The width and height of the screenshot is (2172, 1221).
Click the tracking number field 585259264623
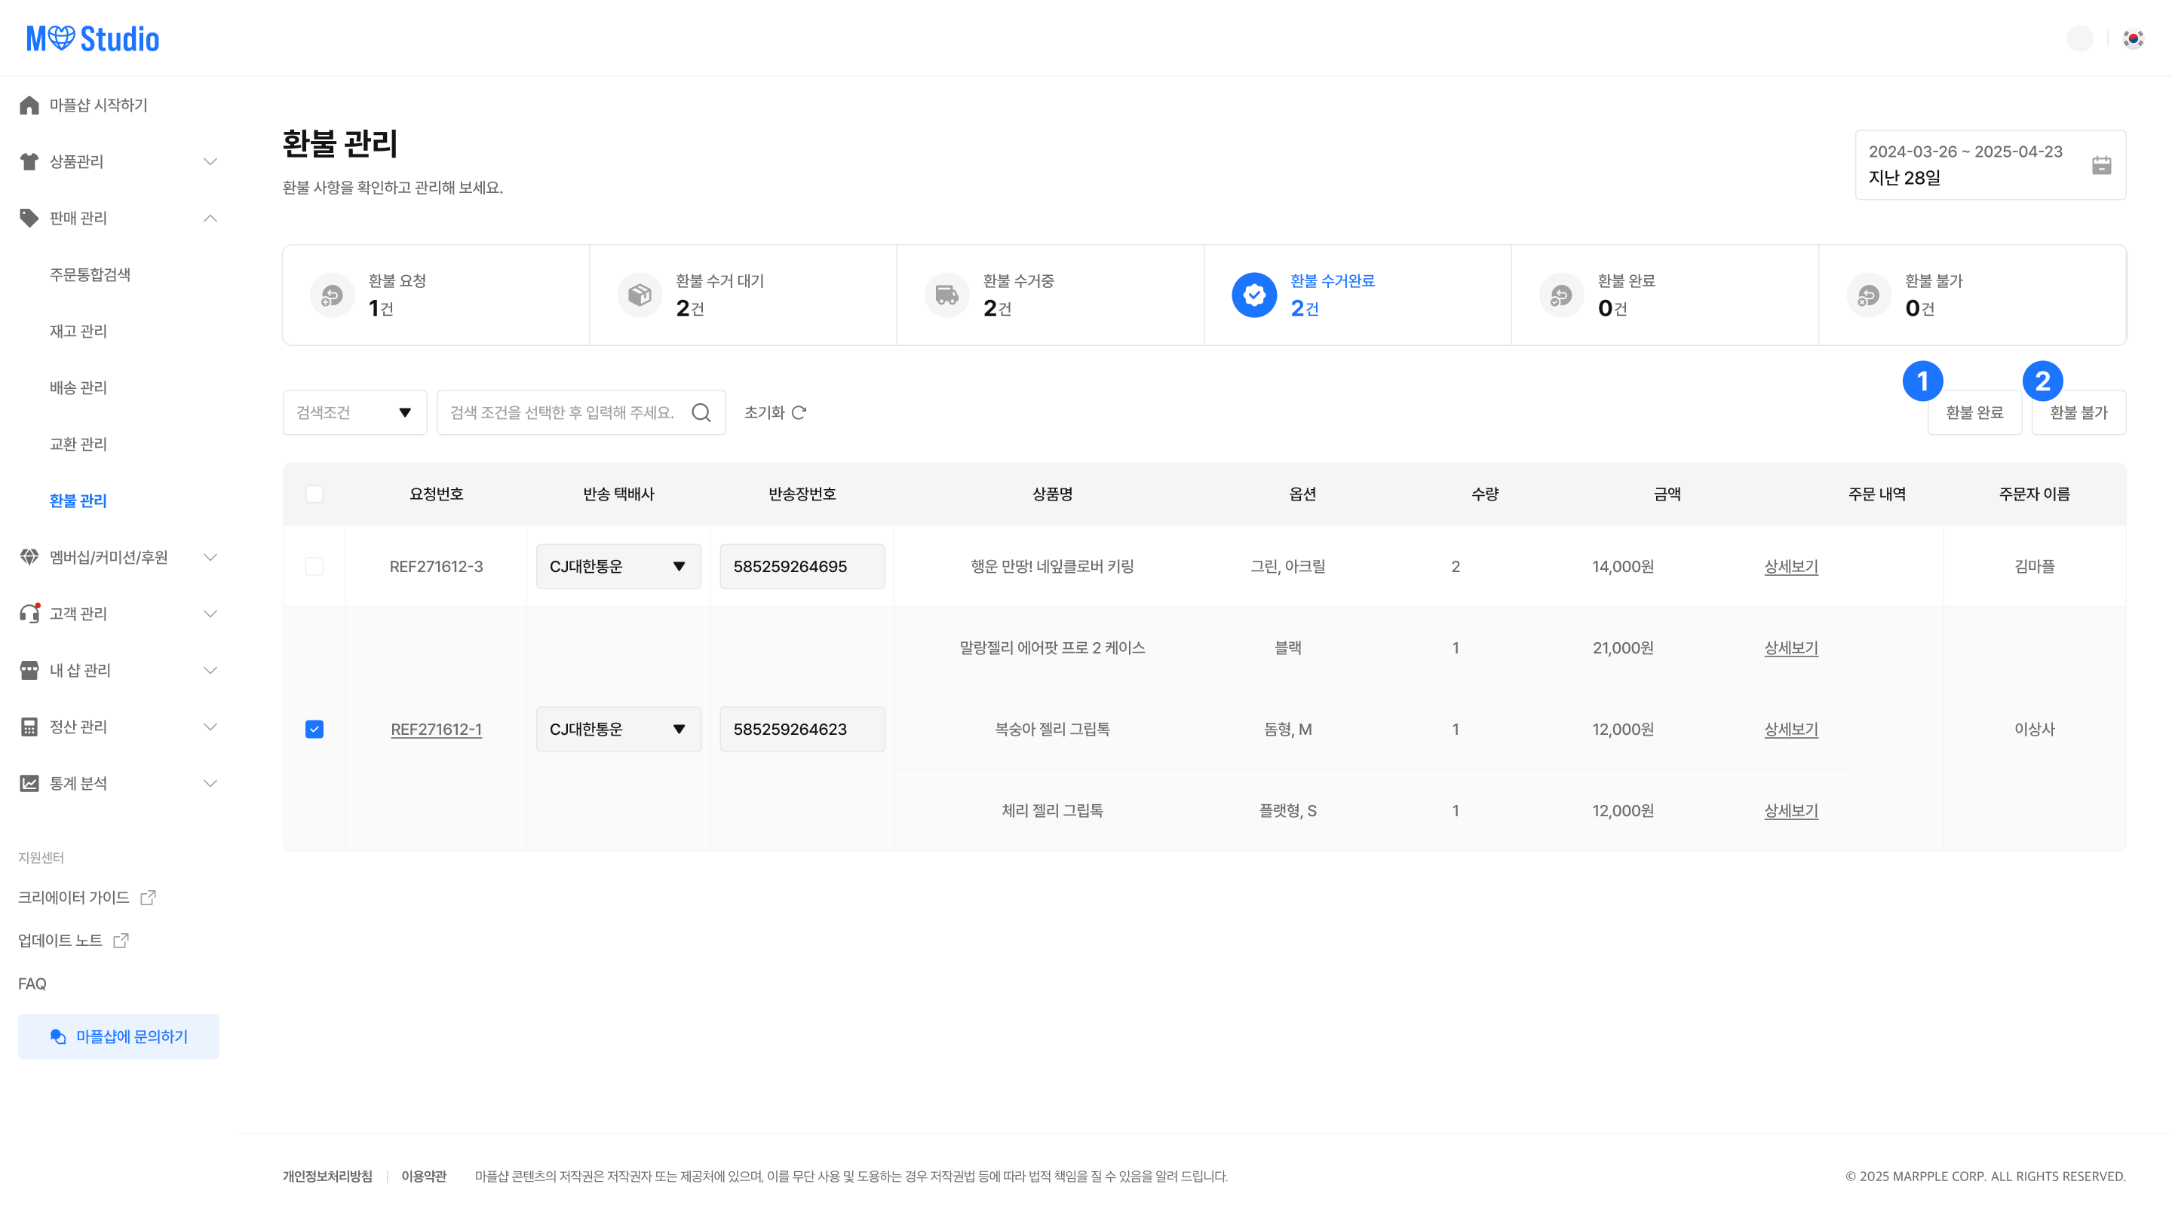pos(801,729)
